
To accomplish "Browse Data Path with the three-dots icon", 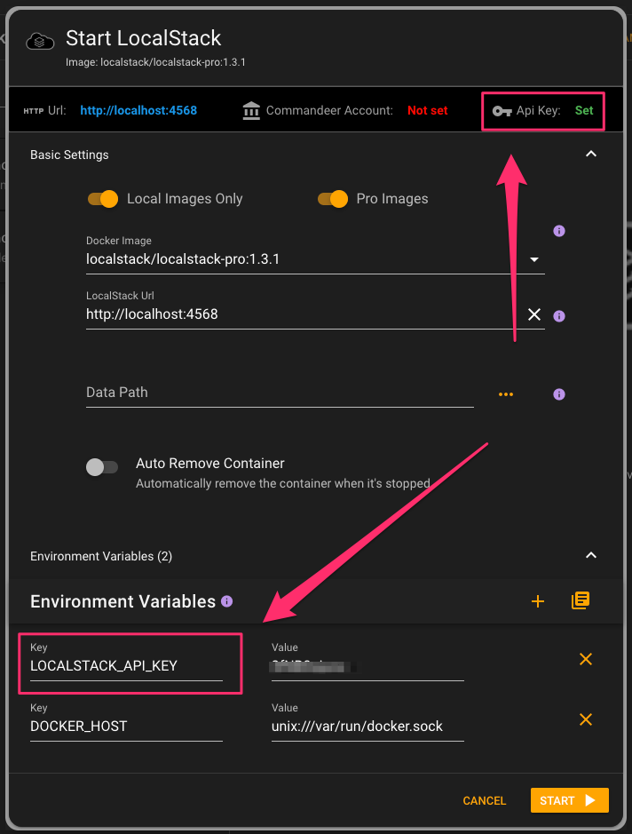I will 506,394.
